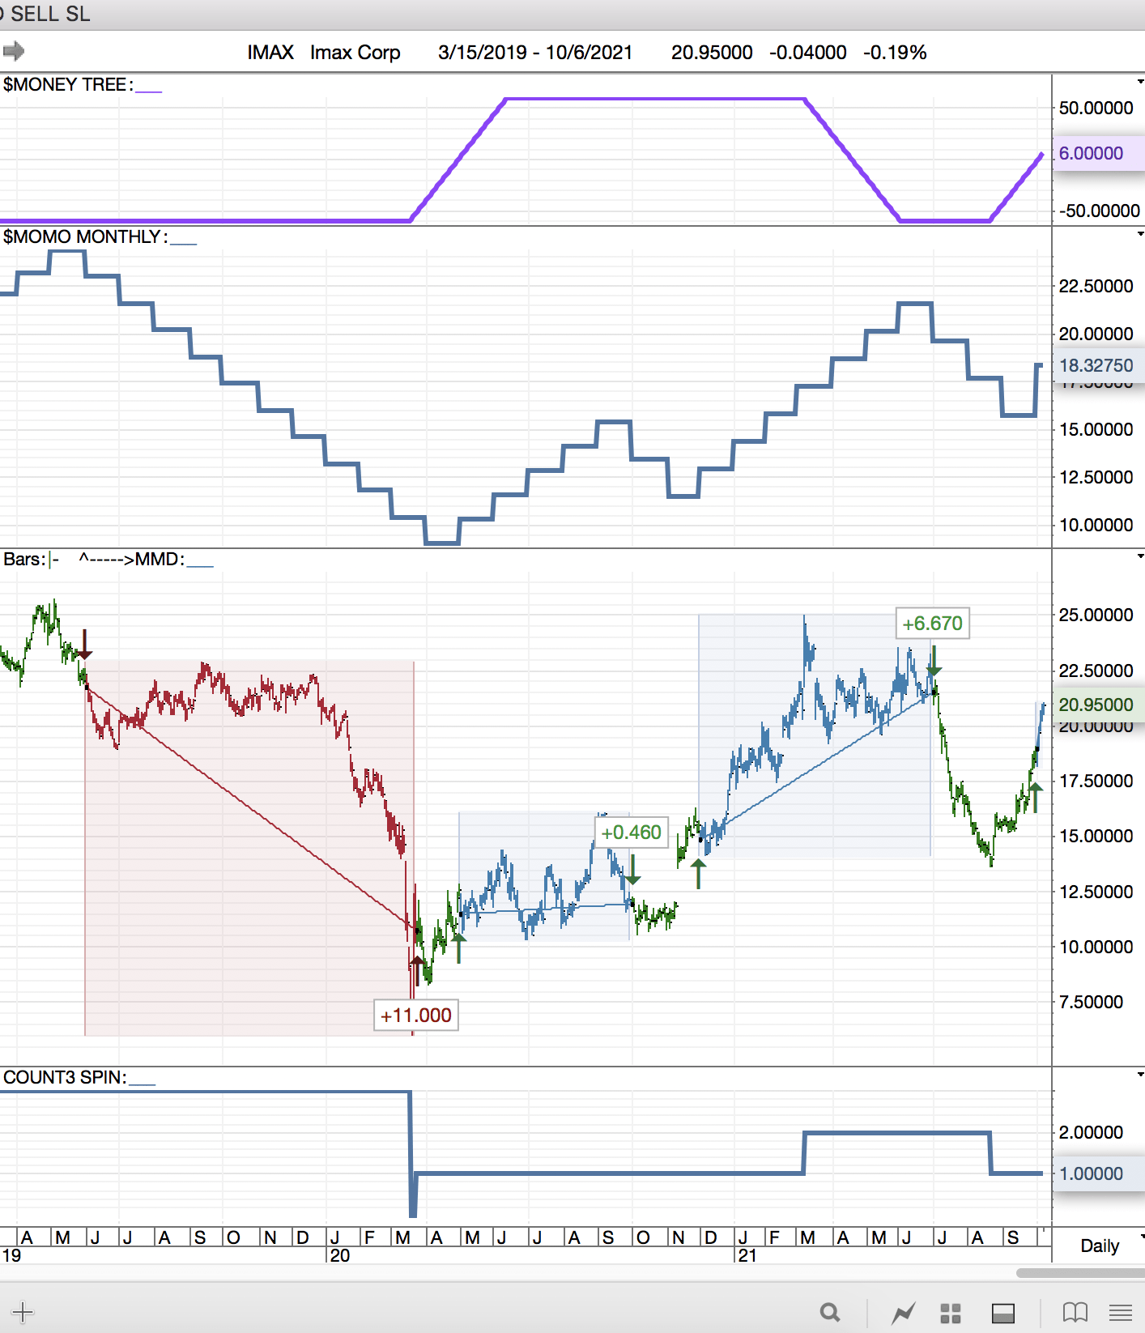Click the 50.00000 Money Tree axis label
Viewport: 1145px width, 1333px height.
point(1096,108)
